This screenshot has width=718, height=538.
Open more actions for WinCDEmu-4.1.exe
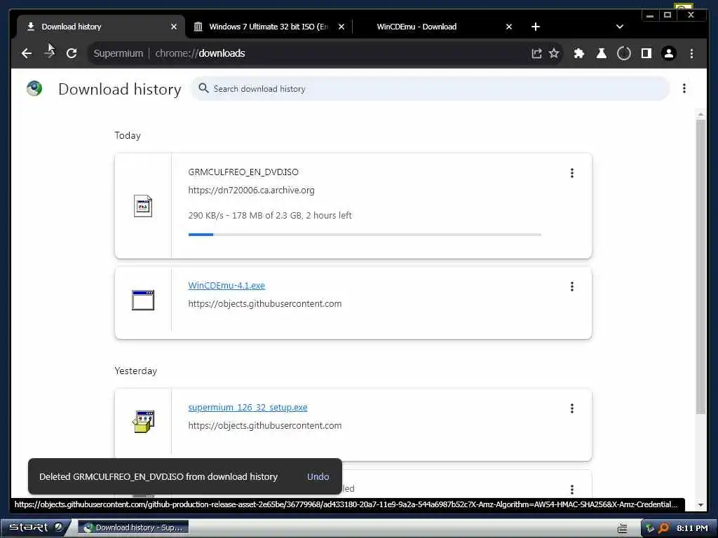572,287
